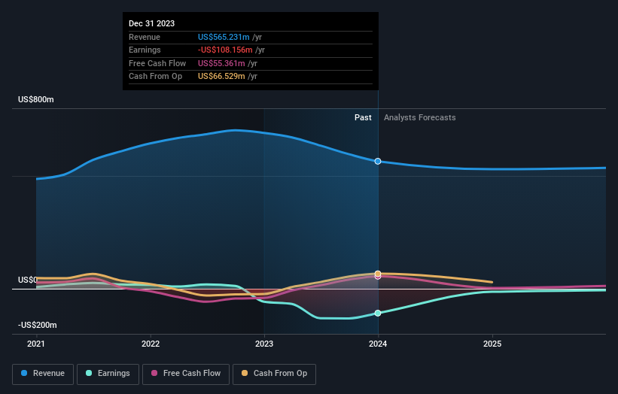This screenshot has width=618, height=394.
Task: Click the US$55.361m free cash flow value
Action: pos(221,63)
